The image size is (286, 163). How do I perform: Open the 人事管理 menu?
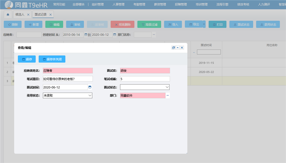(118, 5)
